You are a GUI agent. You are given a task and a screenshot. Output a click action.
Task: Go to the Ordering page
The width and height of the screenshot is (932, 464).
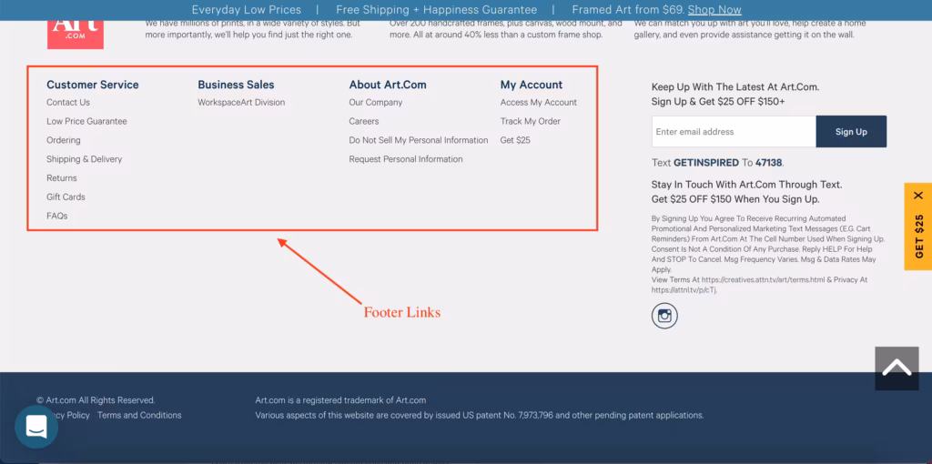pos(64,140)
